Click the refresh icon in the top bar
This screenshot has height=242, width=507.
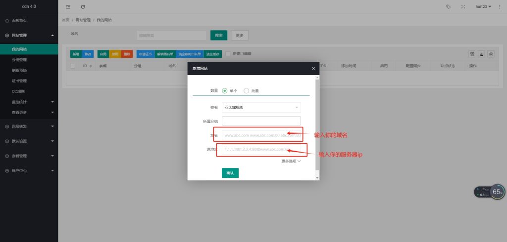click(x=83, y=6)
